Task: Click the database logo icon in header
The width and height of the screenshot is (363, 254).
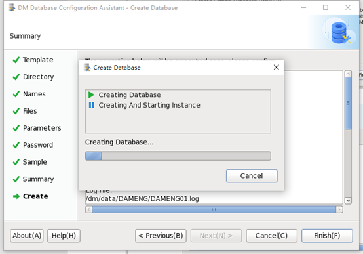Action: pyautogui.click(x=339, y=32)
